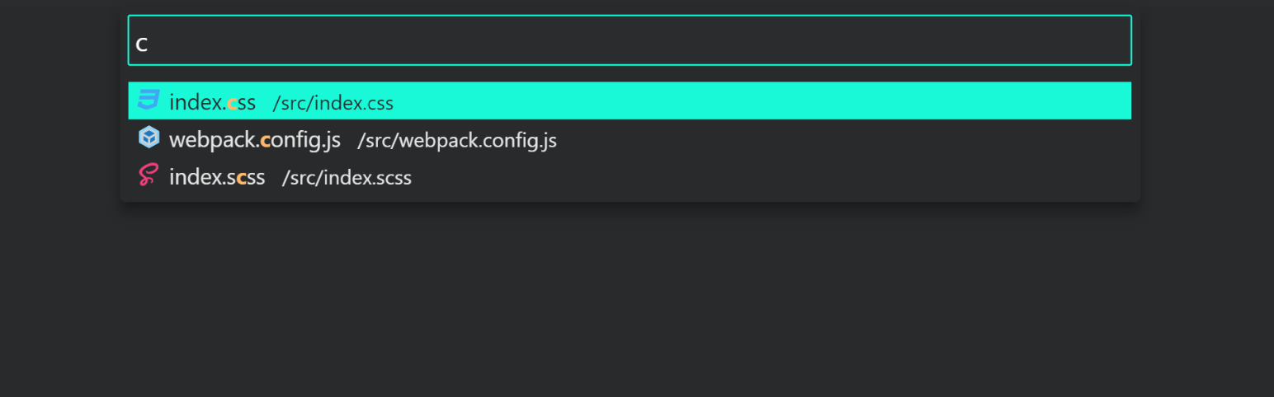Click the orange highlighted 'c' in index.css
This screenshot has height=397, width=1274.
(x=232, y=104)
